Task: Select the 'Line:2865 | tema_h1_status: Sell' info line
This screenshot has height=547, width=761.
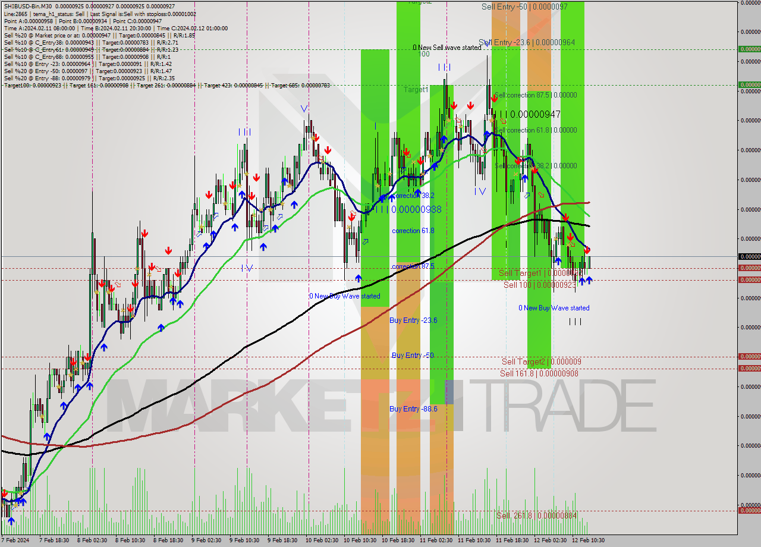Action: 100,14
